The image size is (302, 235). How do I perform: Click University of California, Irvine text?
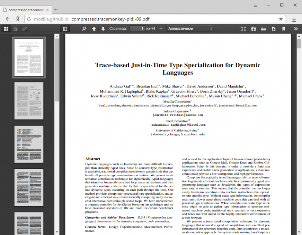pyautogui.click(x=178, y=130)
